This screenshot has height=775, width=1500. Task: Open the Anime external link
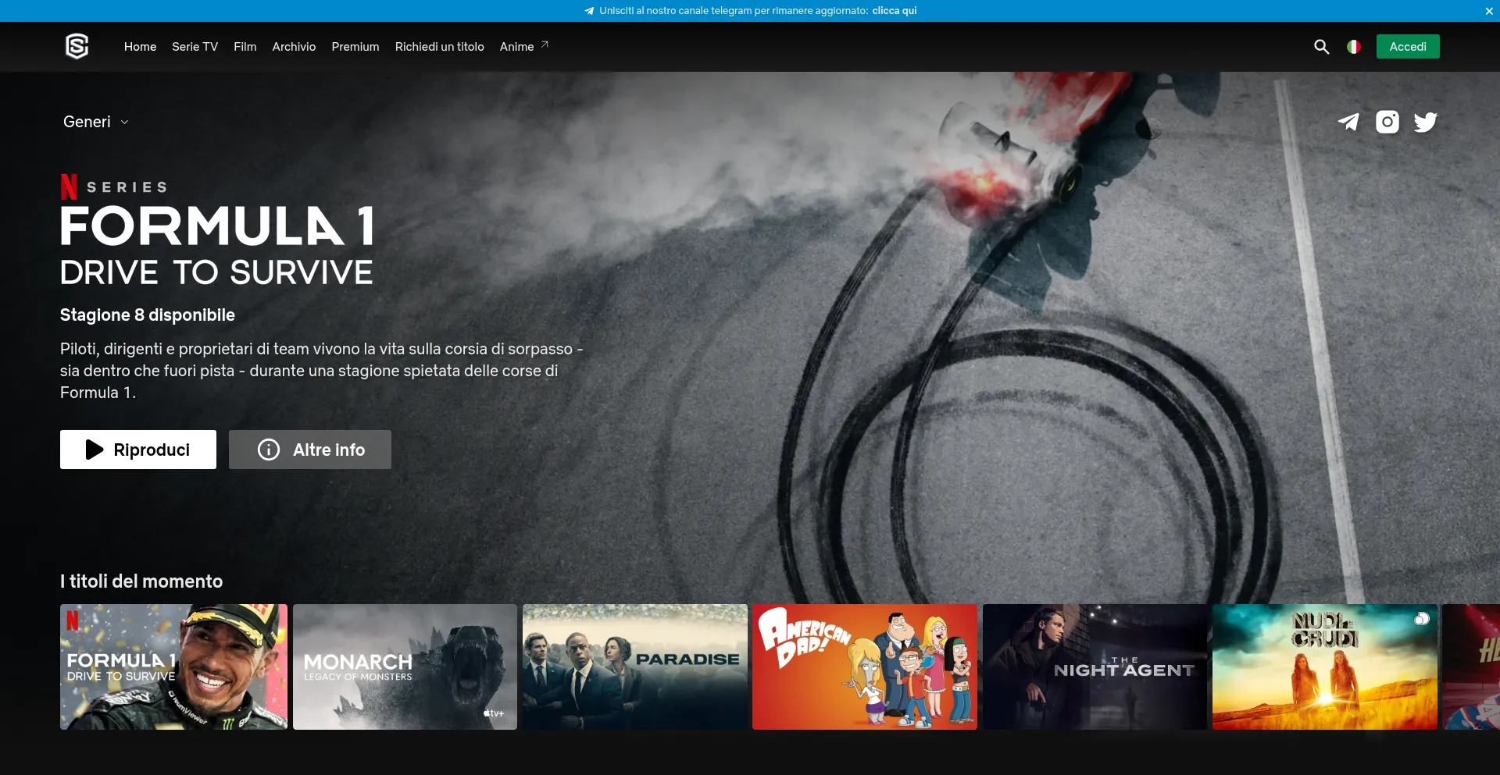524,47
